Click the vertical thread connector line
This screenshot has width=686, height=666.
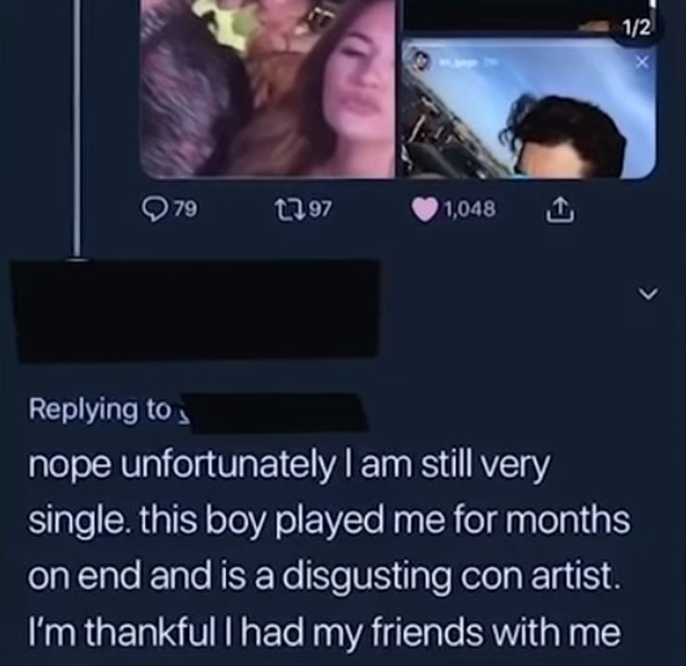pyautogui.click(x=77, y=126)
